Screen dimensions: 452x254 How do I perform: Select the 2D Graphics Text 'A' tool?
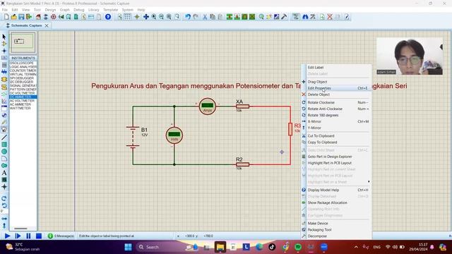point(4,173)
